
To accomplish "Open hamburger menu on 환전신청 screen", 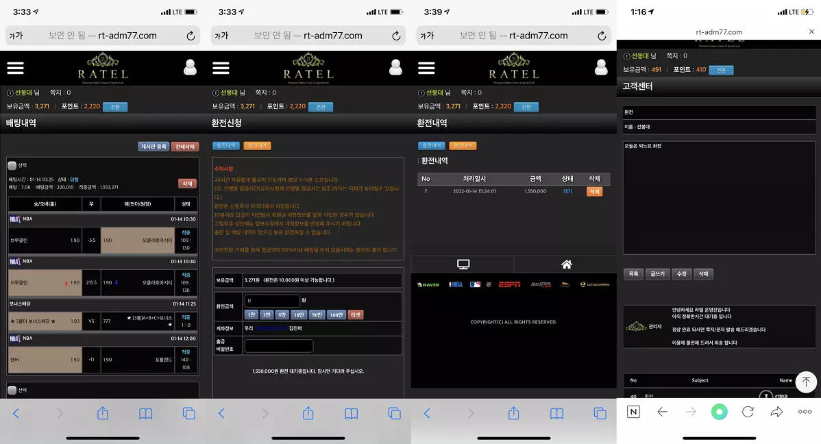I will pyautogui.click(x=221, y=68).
